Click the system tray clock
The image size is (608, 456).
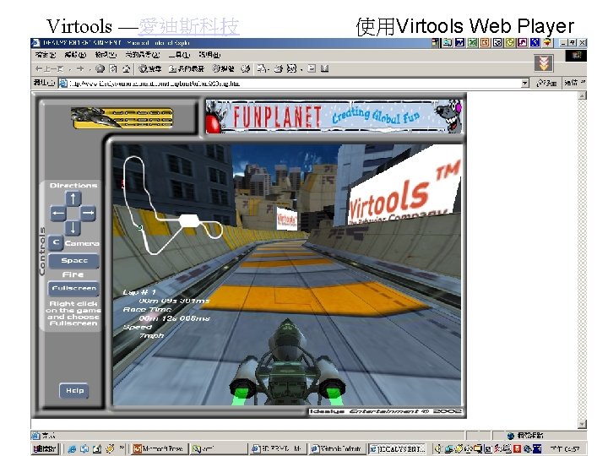point(565,449)
